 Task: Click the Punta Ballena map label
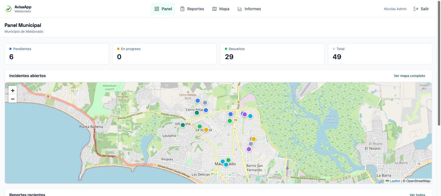pyautogui.click(x=91, y=127)
